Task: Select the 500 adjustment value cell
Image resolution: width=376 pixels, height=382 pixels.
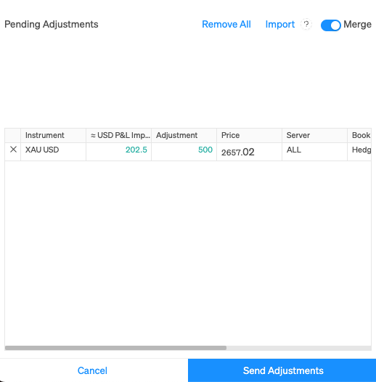Action: point(184,152)
